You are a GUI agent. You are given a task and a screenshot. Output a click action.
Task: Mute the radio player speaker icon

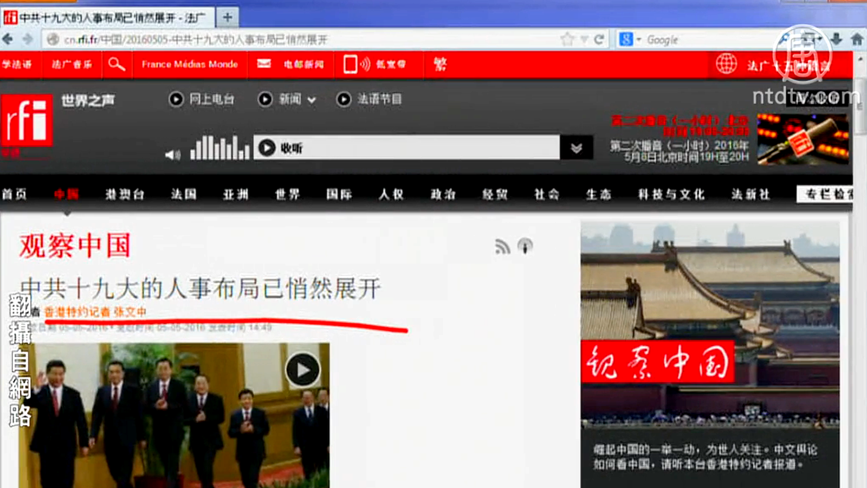click(172, 155)
